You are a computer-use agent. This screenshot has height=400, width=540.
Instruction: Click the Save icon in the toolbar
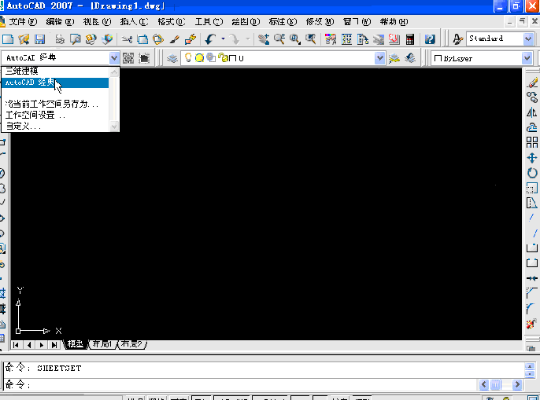(39, 39)
